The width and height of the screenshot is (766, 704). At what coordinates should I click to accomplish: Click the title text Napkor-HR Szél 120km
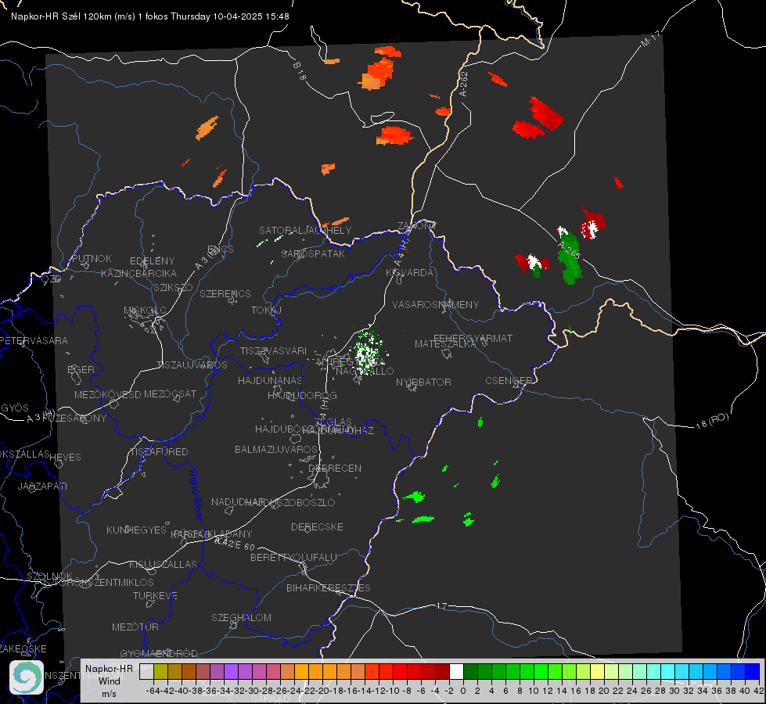click(x=62, y=16)
